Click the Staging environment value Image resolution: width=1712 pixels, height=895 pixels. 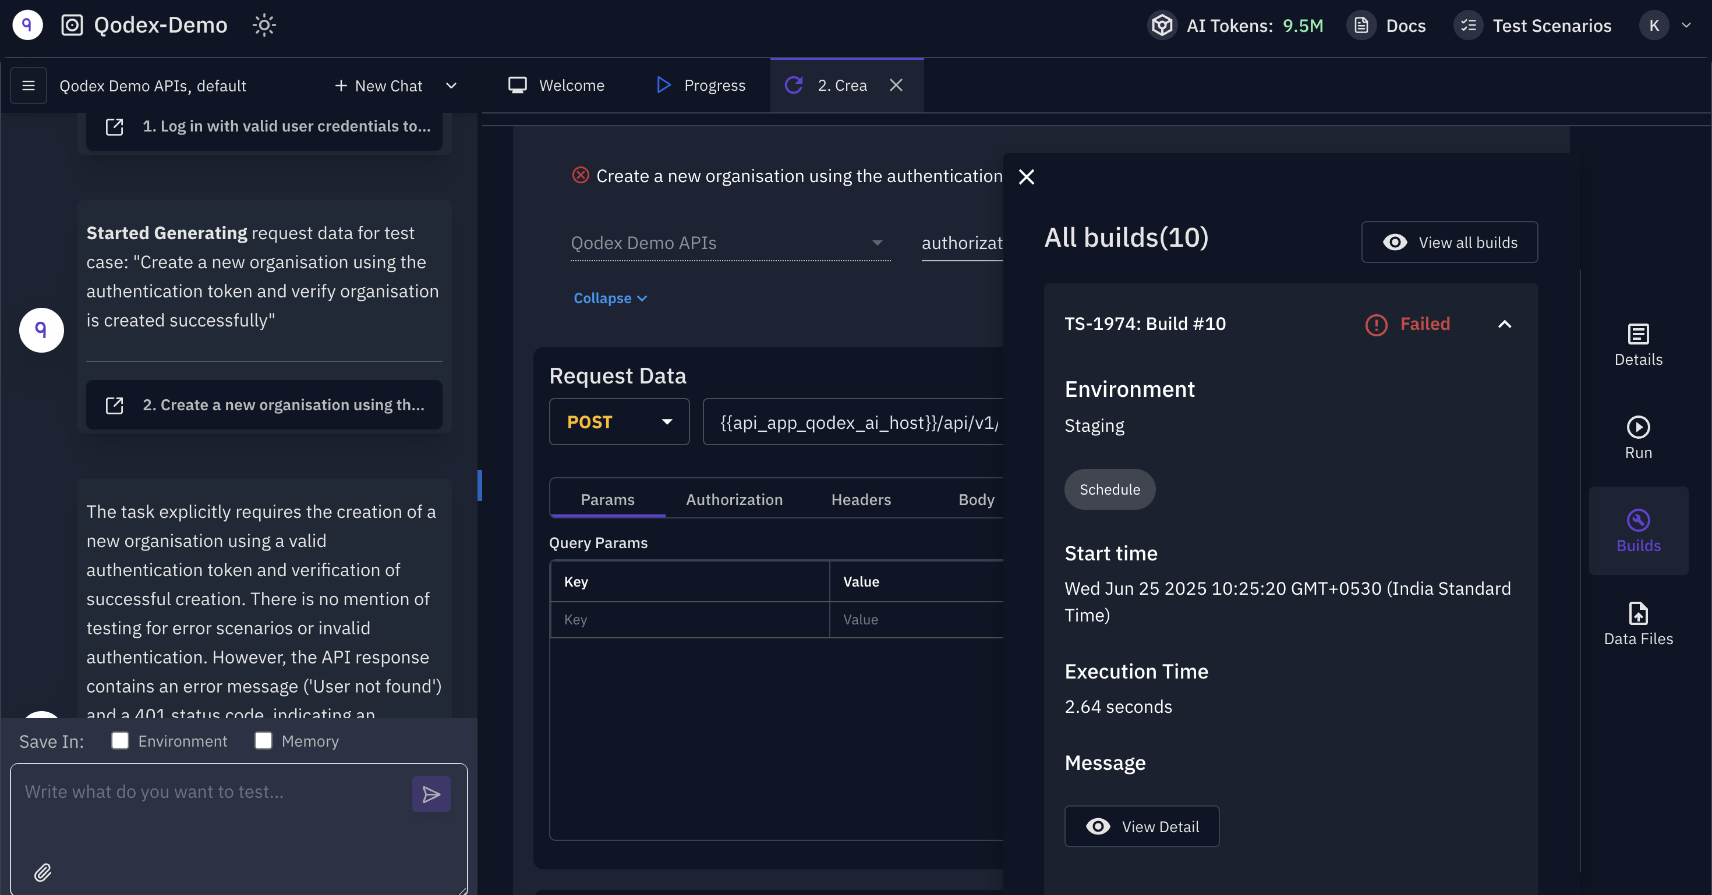[x=1094, y=425]
